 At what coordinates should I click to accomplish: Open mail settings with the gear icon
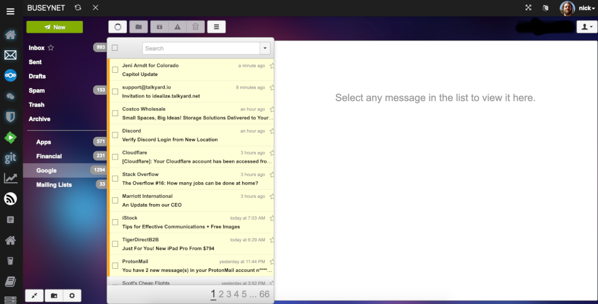(x=72, y=295)
